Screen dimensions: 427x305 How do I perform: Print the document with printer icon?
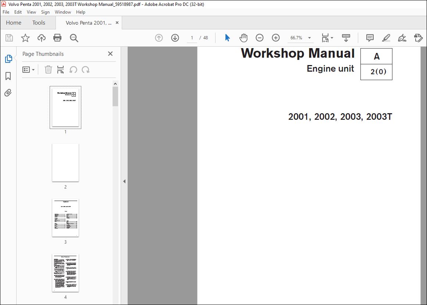57,38
